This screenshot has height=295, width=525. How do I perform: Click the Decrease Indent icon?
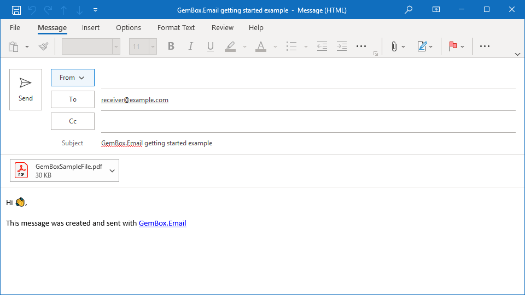pyautogui.click(x=322, y=46)
